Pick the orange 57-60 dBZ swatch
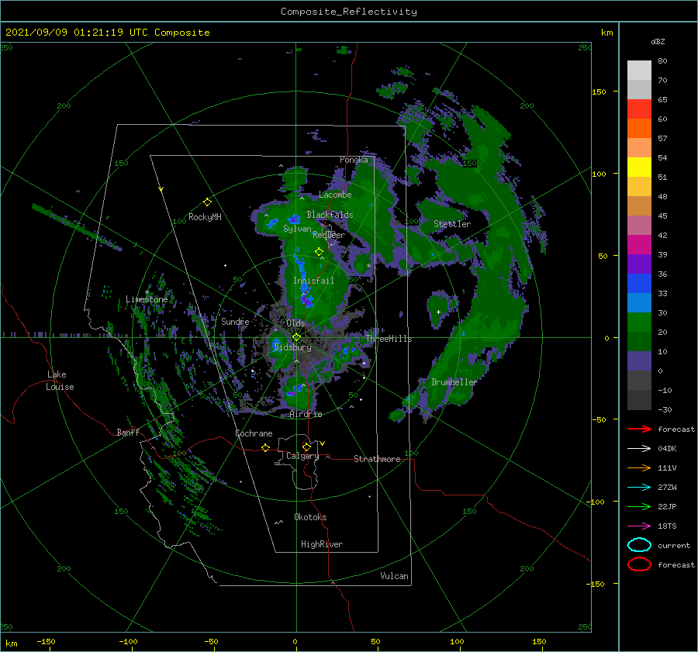Viewport: 698px width, 652px height. (x=639, y=129)
